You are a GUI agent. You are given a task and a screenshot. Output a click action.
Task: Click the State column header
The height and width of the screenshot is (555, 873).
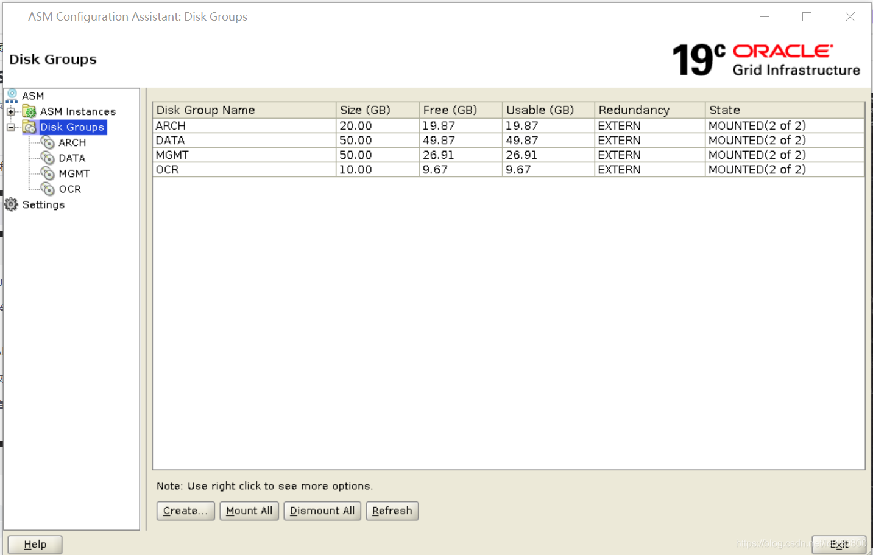coord(785,110)
